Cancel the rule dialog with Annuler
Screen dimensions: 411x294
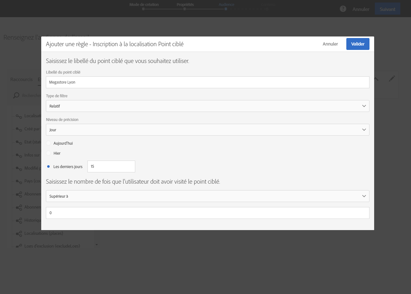point(330,44)
